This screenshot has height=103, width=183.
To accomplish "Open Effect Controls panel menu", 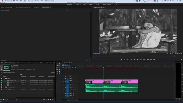I will pyautogui.click(x=50, y=7).
